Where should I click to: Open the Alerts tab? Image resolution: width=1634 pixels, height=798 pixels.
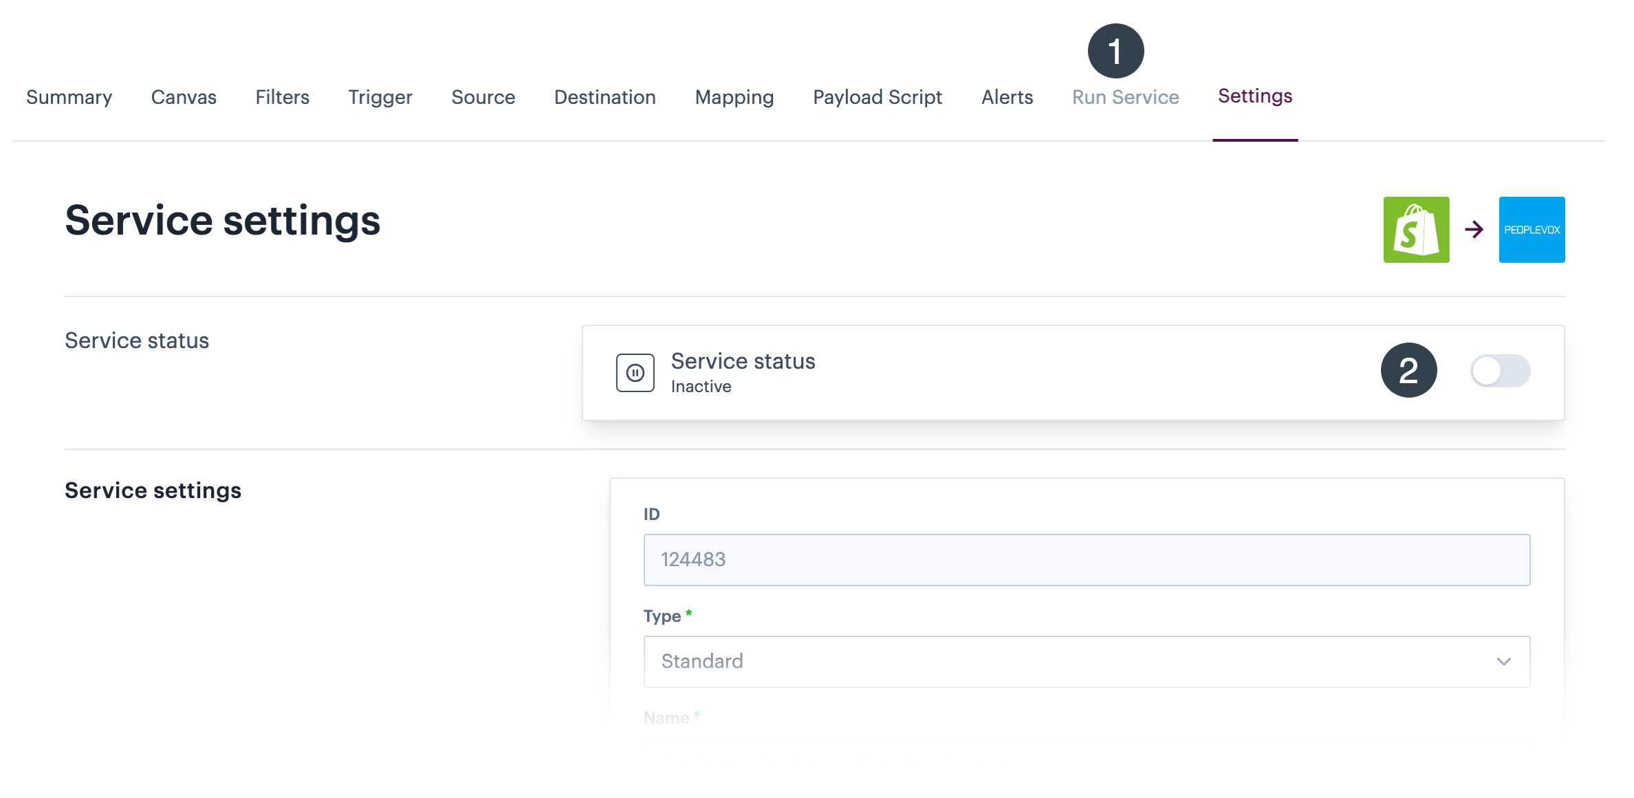[1007, 97]
